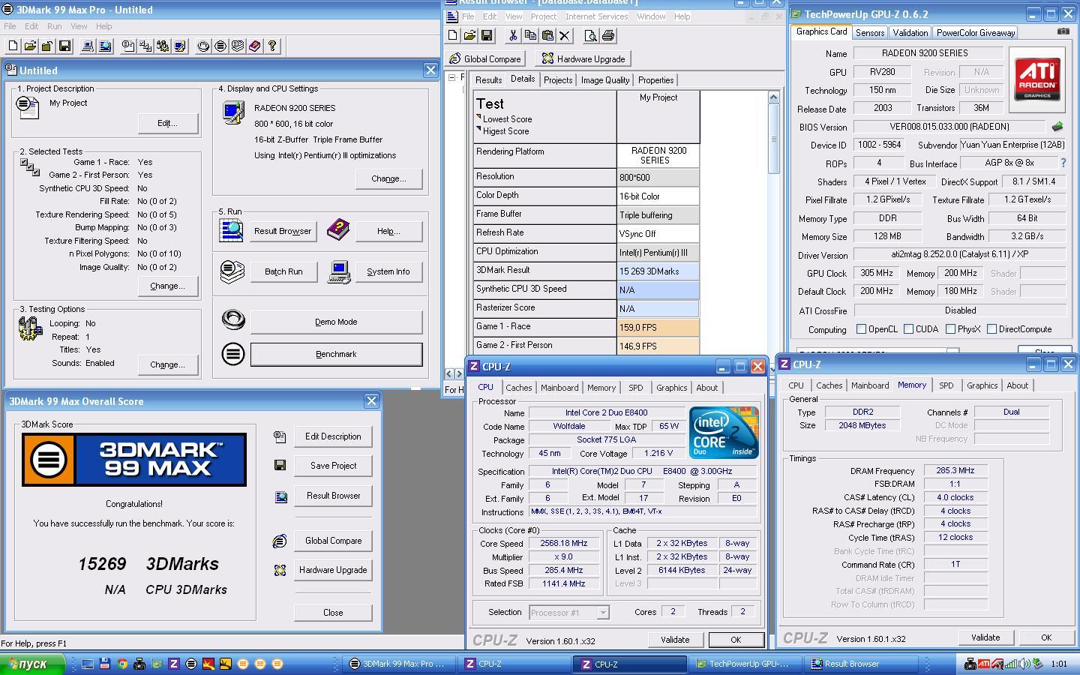1080x675 pixels.
Task: Click GPU Clock 305 MHz field in GPU-Z
Action: pos(877,273)
